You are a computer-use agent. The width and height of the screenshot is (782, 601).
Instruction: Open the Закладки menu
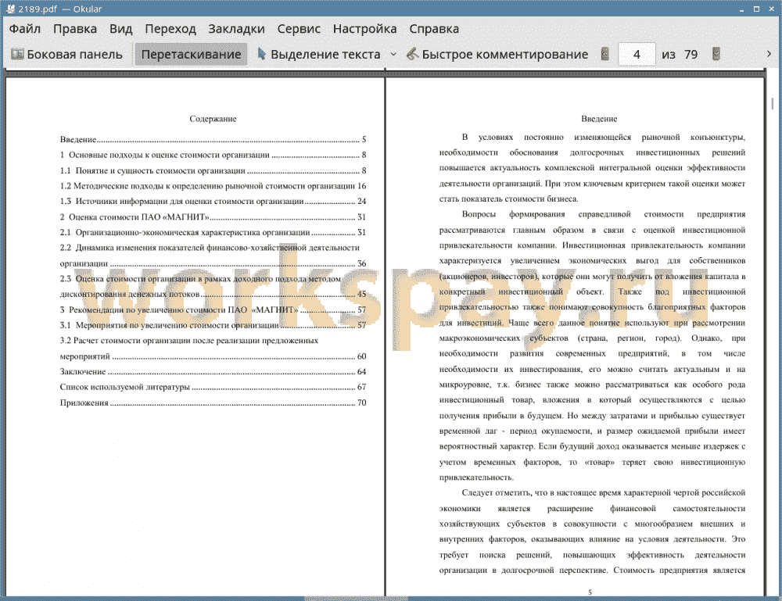[236, 29]
